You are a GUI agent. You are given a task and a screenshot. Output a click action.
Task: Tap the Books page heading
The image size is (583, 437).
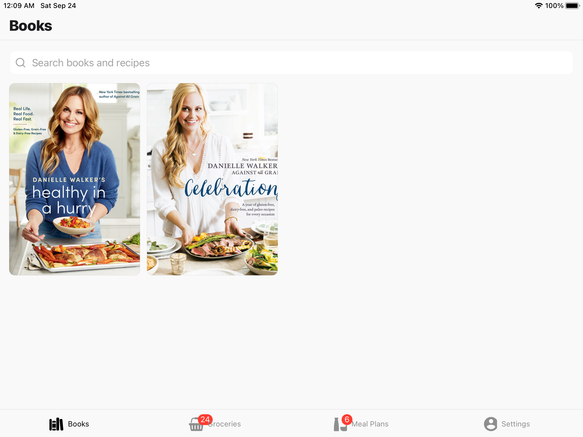coord(31,26)
